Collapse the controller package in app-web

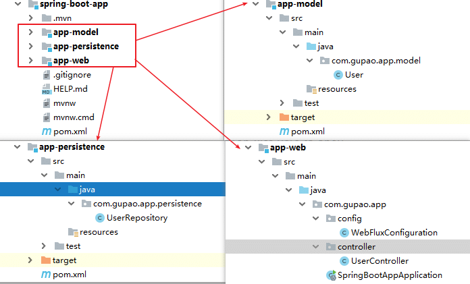click(x=317, y=247)
